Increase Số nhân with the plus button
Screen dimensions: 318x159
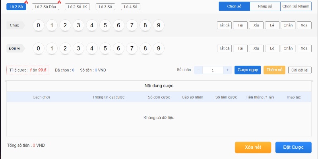pyautogui.click(x=227, y=70)
